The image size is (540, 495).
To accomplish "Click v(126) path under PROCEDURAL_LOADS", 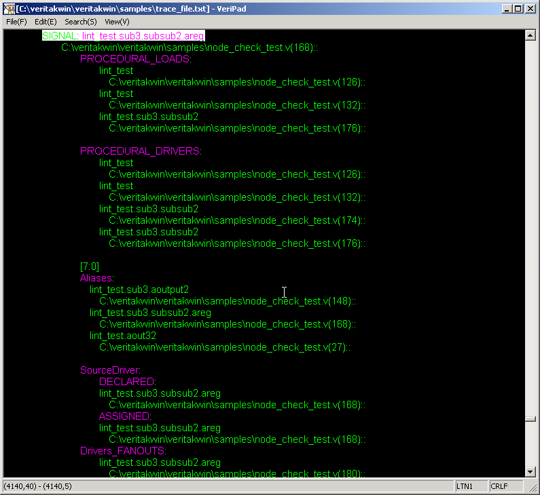I will pyautogui.click(x=237, y=82).
